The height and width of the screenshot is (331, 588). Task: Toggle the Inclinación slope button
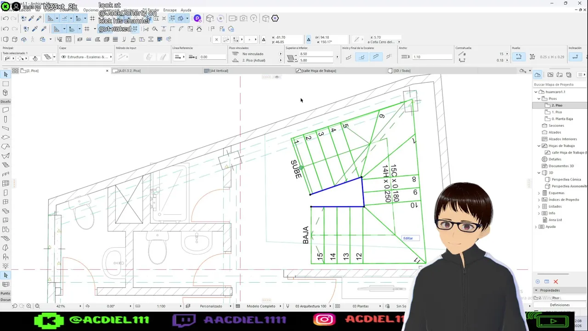[x=575, y=57]
